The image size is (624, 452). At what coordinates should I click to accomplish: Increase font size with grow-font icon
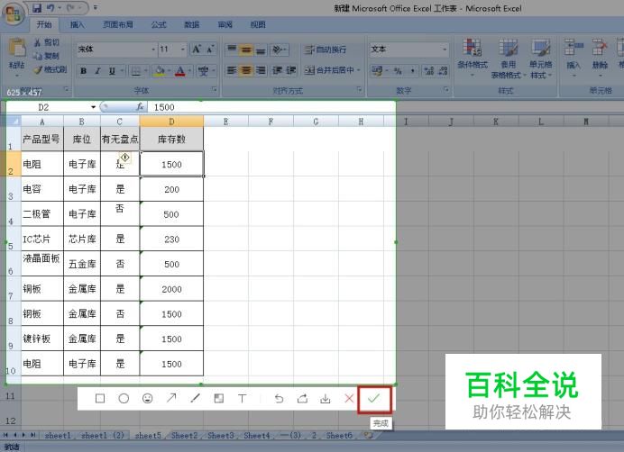click(x=197, y=50)
